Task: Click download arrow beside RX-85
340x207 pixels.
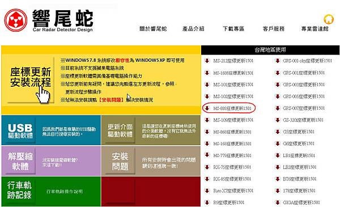Action: [207, 179]
